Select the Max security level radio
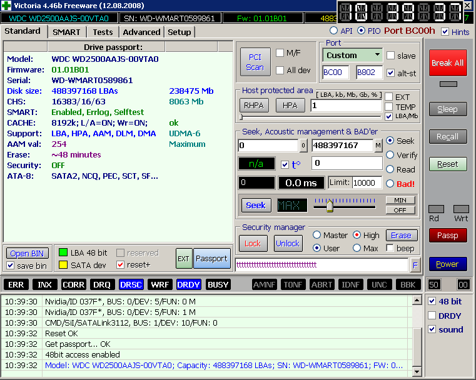The width and height of the screenshot is (476, 380). 357,248
